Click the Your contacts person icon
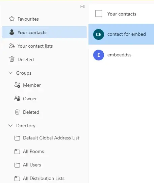 (x=12, y=32)
